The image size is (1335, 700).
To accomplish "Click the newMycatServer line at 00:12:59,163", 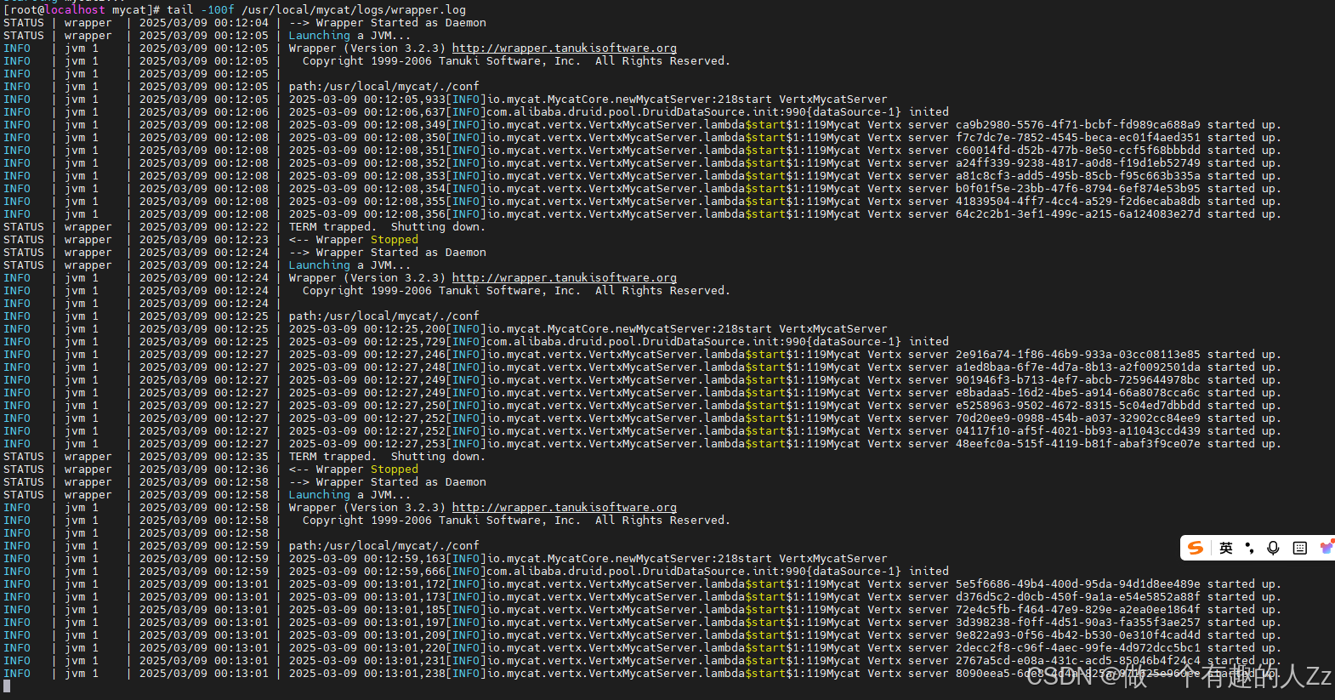I will (x=588, y=559).
